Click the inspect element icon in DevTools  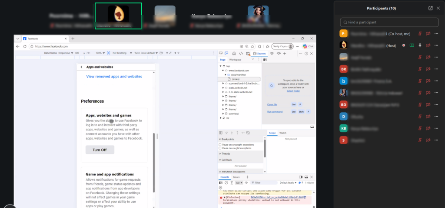coord(221,53)
